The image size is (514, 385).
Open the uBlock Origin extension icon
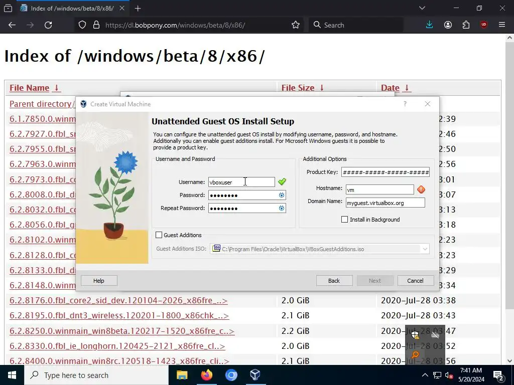[484, 25]
